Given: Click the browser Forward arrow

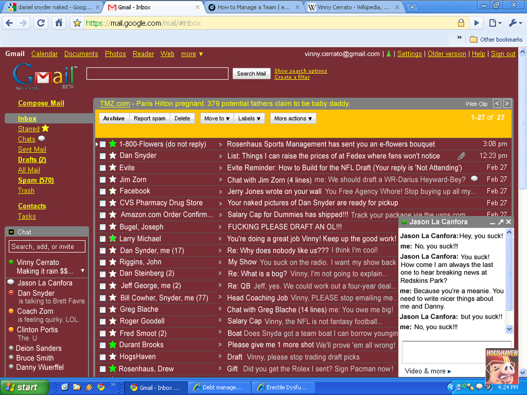Looking at the screenshot, I should coord(23,23).
